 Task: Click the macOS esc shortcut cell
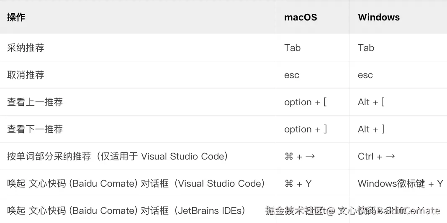(x=292, y=75)
